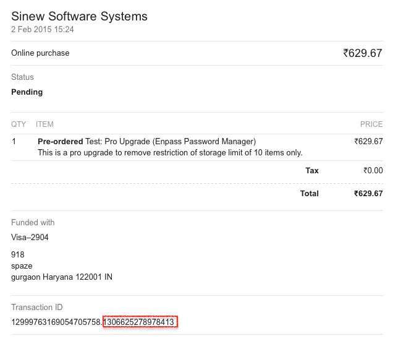
Task: Click the QTY column header
Action: (19, 124)
